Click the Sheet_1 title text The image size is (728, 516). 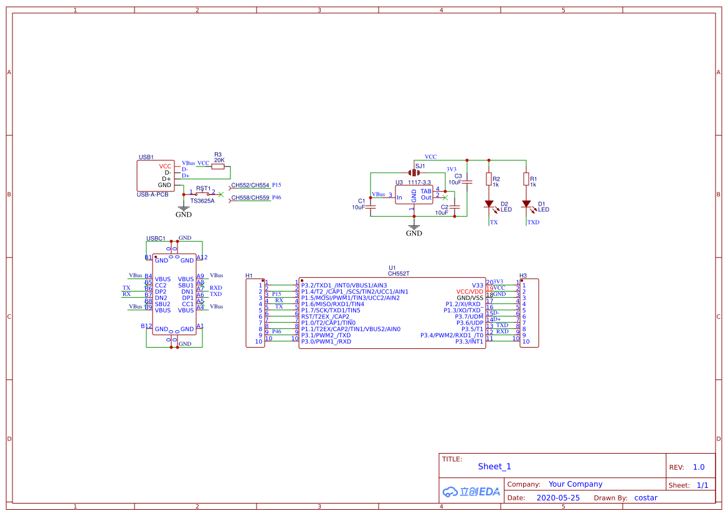tap(494, 466)
